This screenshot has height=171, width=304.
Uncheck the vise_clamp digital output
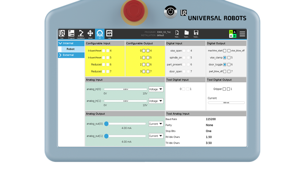click(x=225, y=58)
